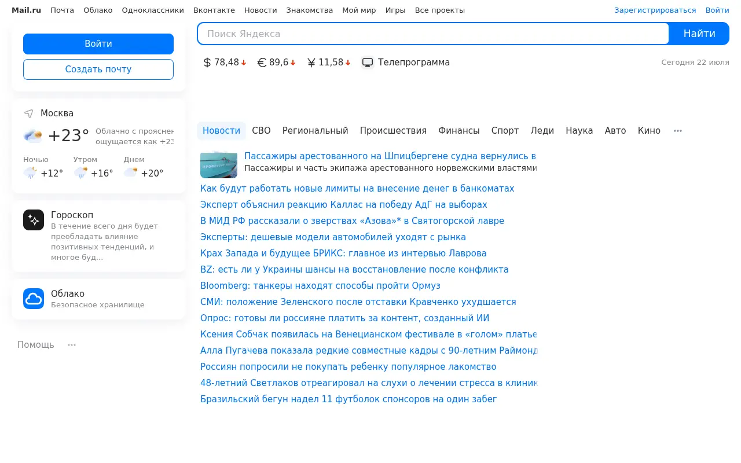Open the Региональный news tab
Screen dimensions: 741x463
pyautogui.click(x=316, y=131)
